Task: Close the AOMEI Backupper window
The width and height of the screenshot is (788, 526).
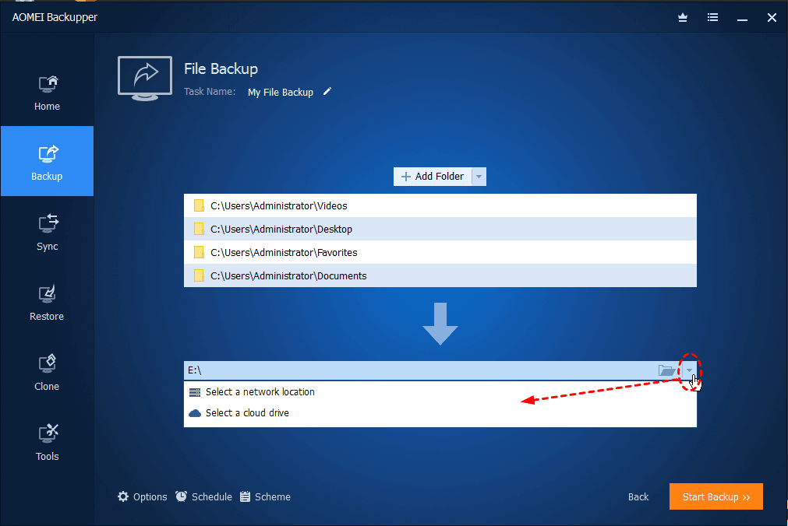Action: [x=772, y=18]
